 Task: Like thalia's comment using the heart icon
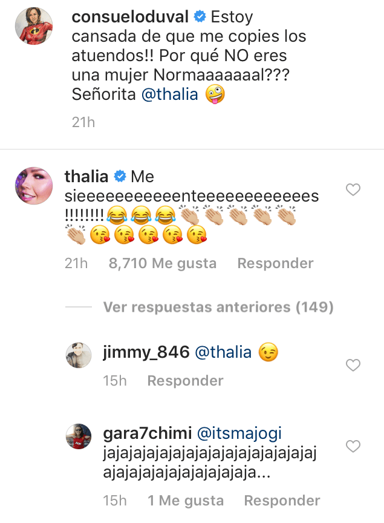(353, 190)
